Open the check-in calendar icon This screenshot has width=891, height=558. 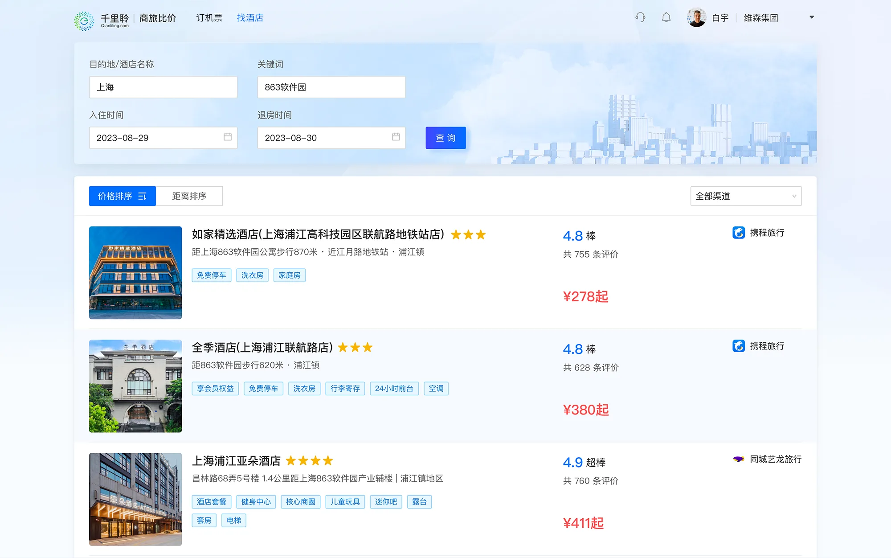click(228, 137)
